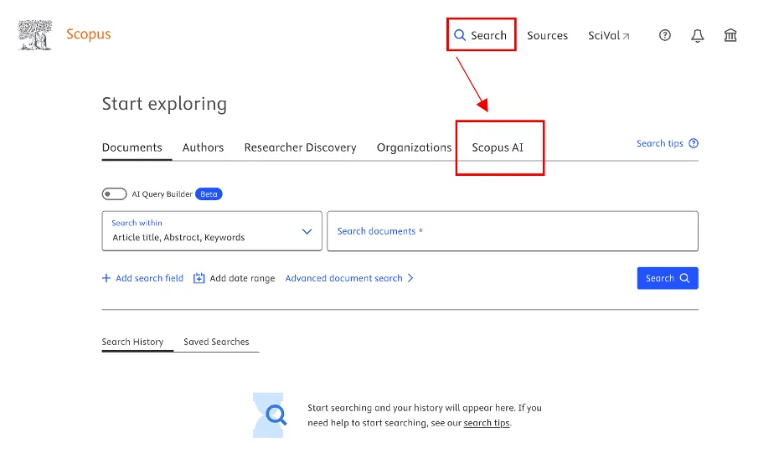Open the Scopus home link

coord(89,34)
